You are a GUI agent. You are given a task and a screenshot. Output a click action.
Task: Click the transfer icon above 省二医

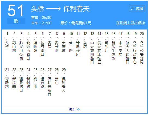(71, 39)
